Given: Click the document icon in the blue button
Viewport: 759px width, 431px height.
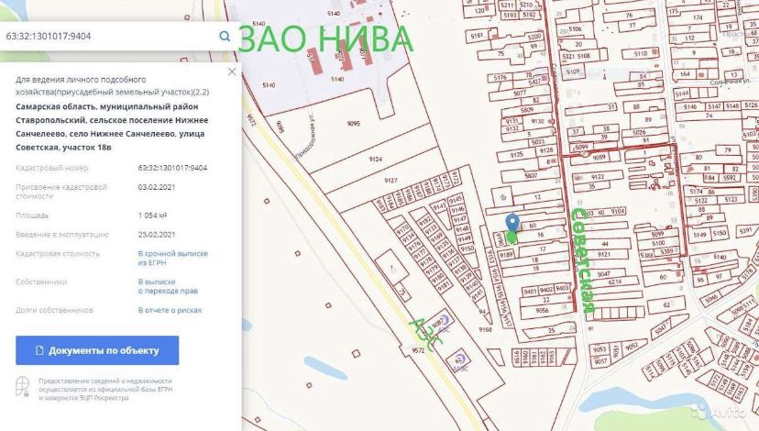Looking at the screenshot, I should click(x=39, y=350).
